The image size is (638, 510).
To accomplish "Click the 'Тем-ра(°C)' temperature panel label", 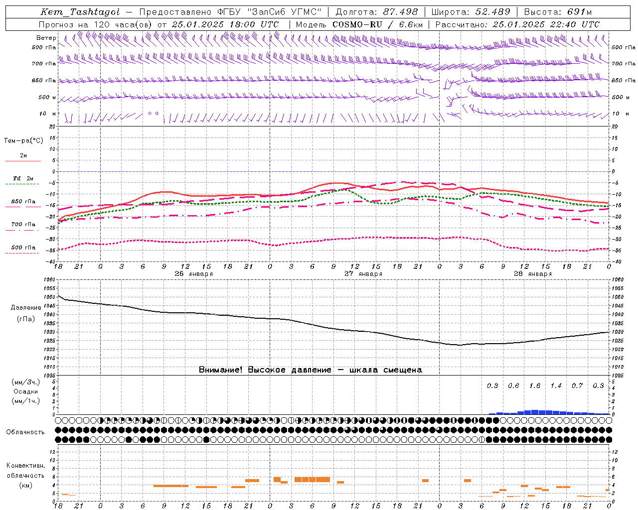I will click(23, 141).
